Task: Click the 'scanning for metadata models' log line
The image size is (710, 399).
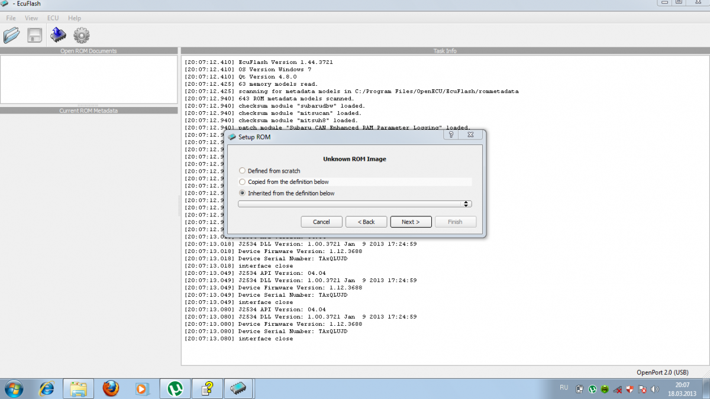Action: (x=351, y=91)
